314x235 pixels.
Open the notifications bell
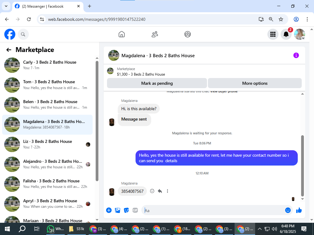click(x=286, y=34)
